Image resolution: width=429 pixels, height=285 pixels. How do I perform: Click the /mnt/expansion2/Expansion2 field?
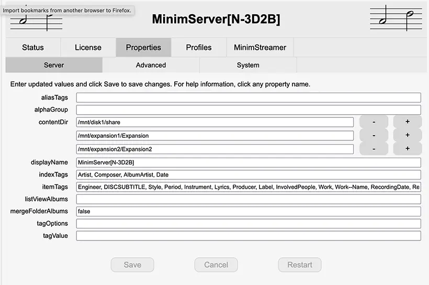pos(215,149)
